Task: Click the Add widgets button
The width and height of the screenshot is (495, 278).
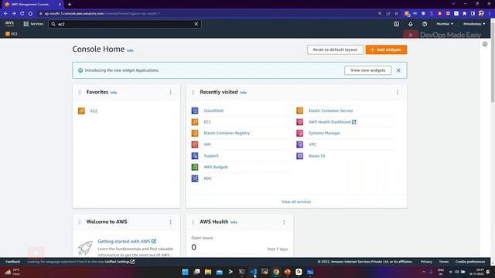Action: tap(386, 49)
